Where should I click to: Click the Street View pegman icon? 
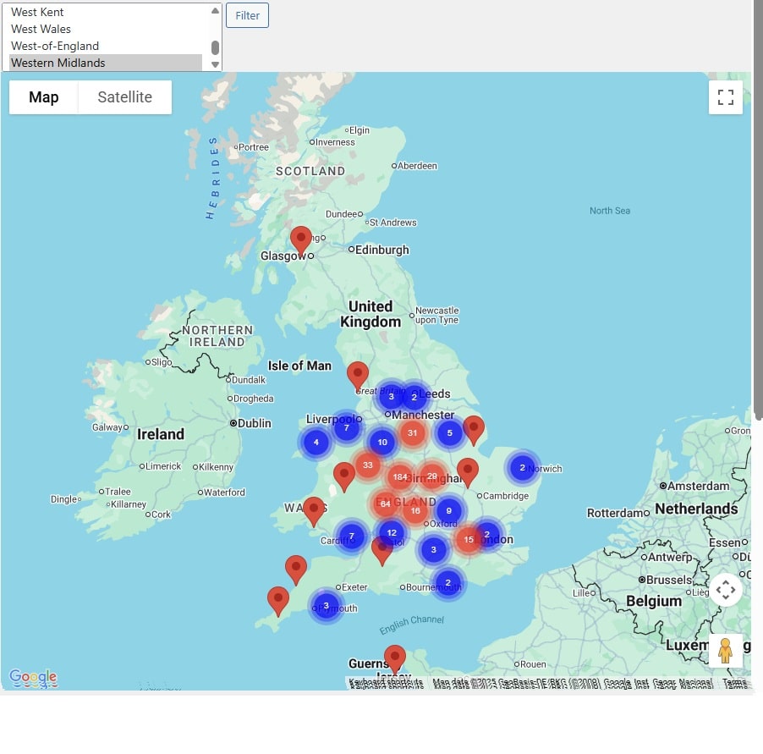pyautogui.click(x=725, y=651)
